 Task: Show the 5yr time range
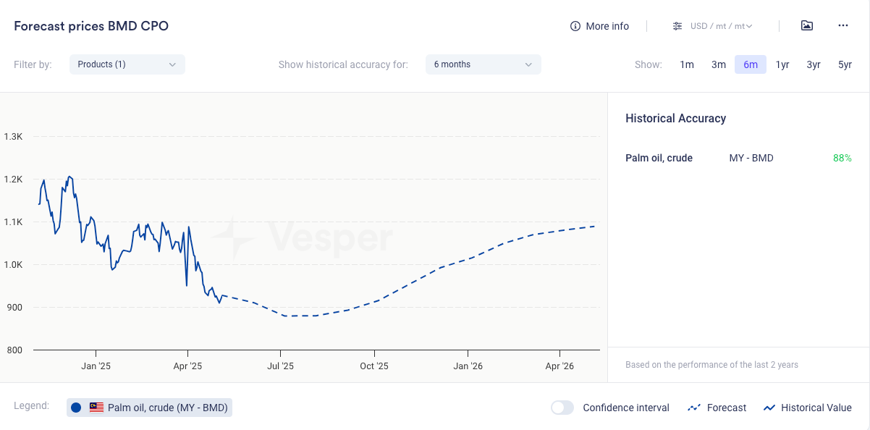coord(845,64)
